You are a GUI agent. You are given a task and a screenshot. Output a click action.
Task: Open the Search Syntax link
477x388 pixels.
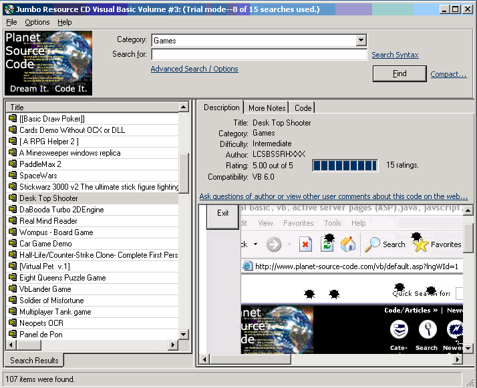395,55
